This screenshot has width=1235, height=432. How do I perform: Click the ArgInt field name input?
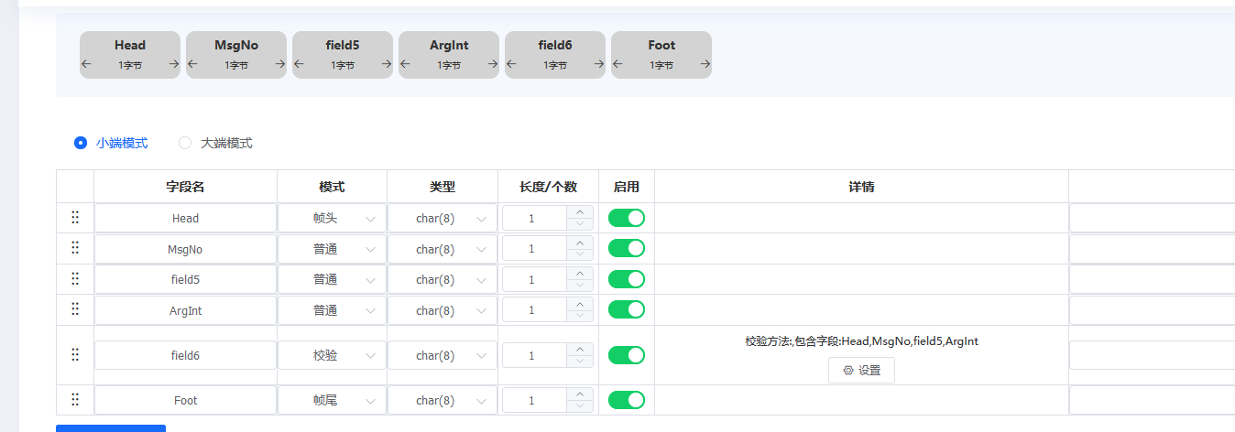pos(185,311)
